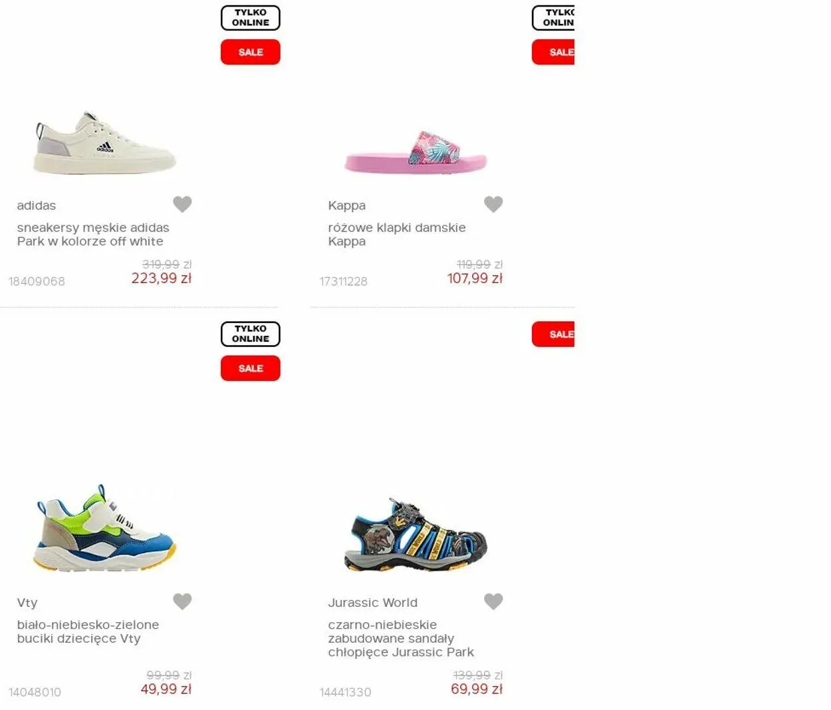Image resolution: width=831 pixels, height=710 pixels.
Task: Click SALE badge above Jurassic World sandals
Action: pyautogui.click(x=553, y=334)
